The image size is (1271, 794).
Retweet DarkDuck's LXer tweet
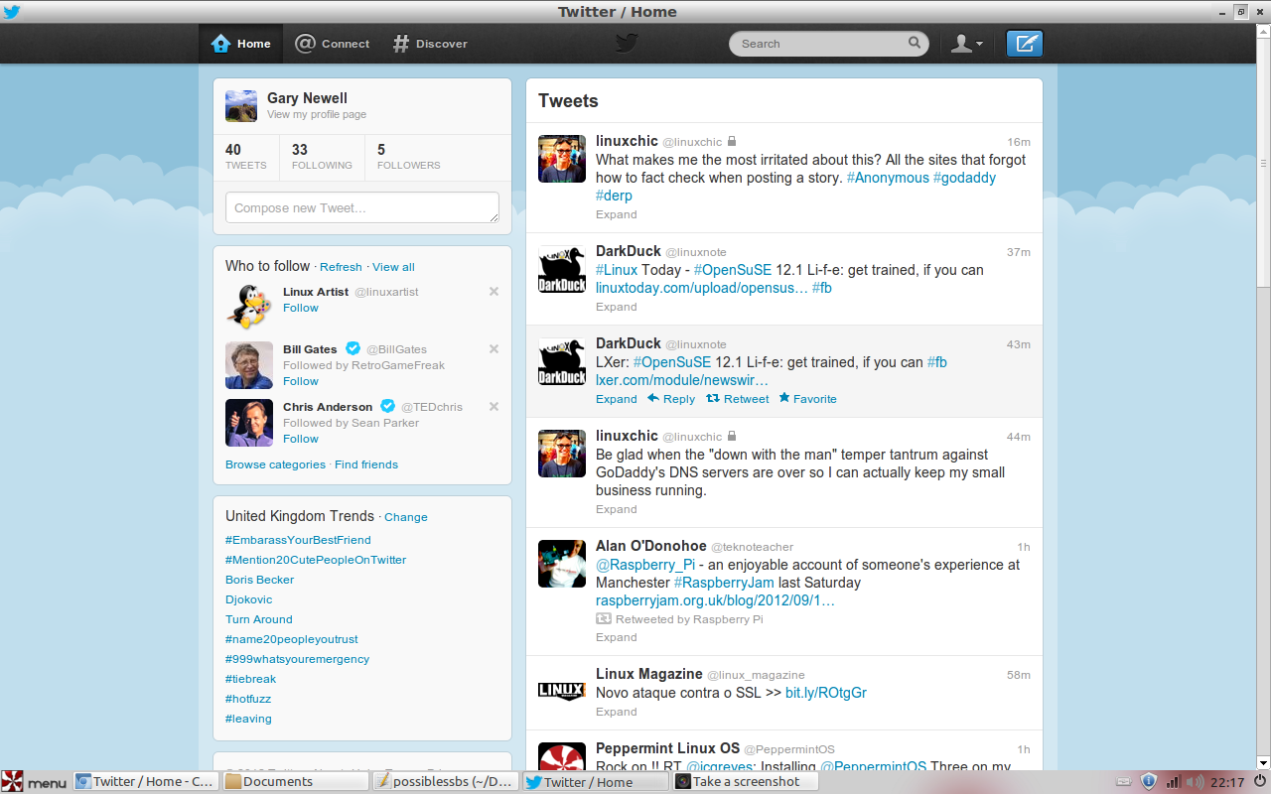click(738, 399)
